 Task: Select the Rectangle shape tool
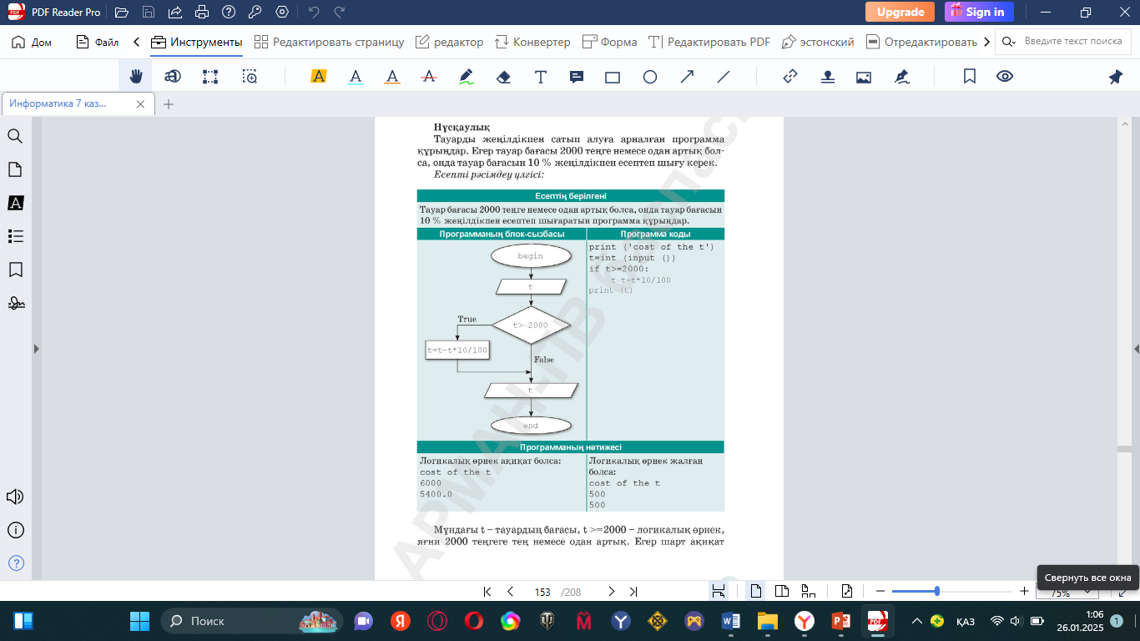click(x=613, y=77)
